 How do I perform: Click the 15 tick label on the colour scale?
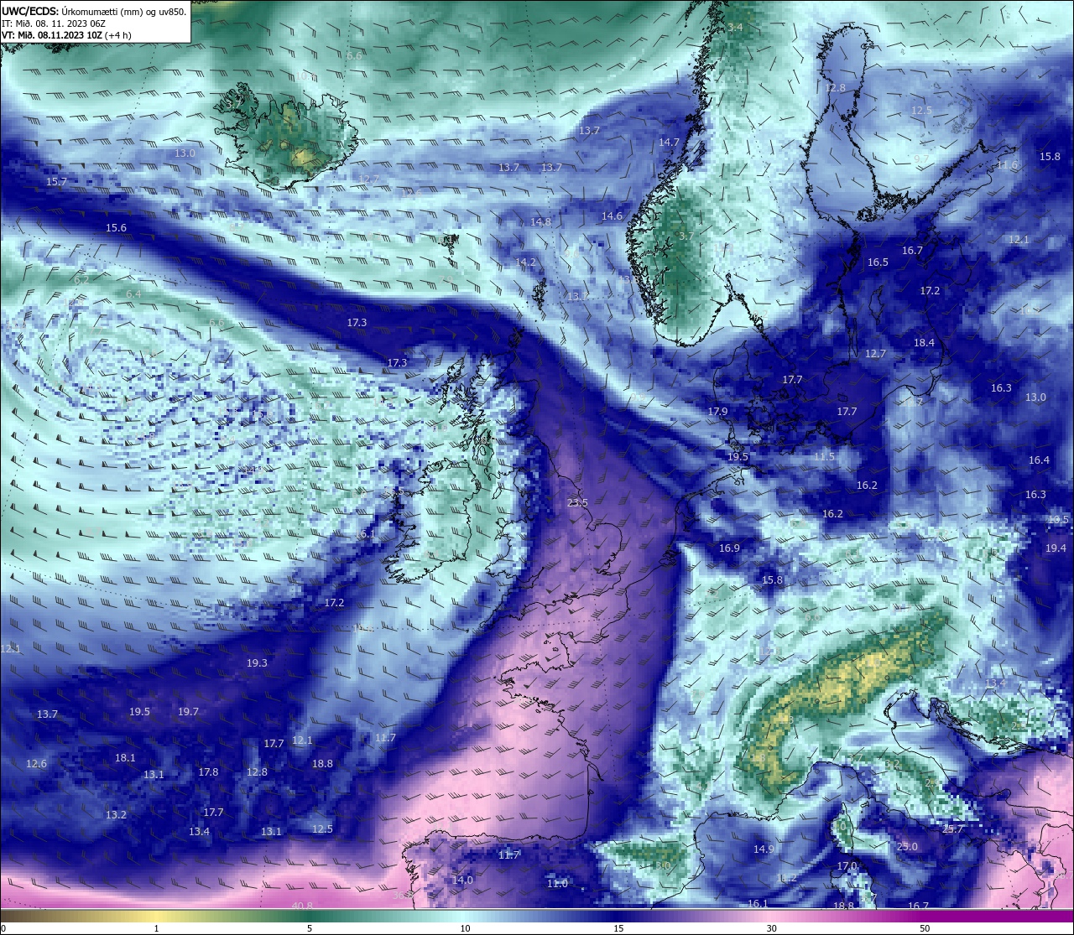pyautogui.click(x=618, y=928)
